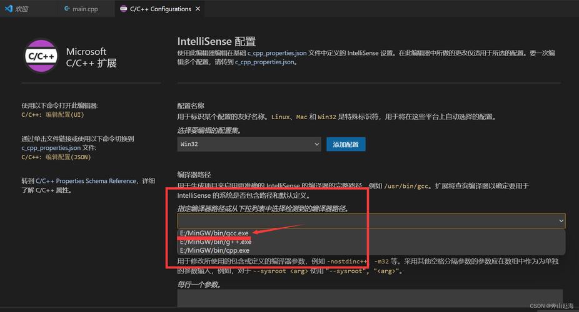Viewport: 579px width, 312px height.
Task: Choose E:/MinGW/bin/g++.exe from the list
Action: pyautogui.click(x=216, y=241)
